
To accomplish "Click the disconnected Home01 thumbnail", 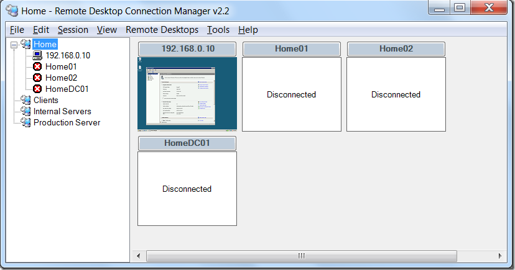I will point(292,94).
